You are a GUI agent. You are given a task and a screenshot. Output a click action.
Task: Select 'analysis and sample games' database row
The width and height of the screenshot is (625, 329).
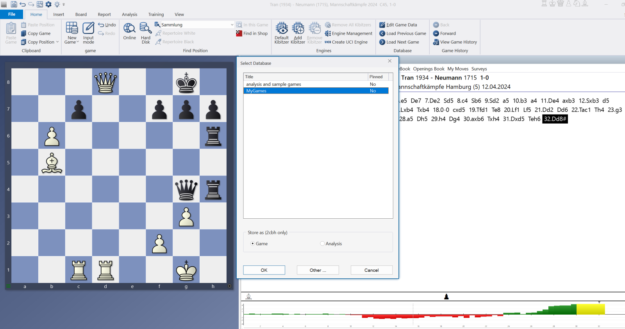pyautogui.click(x=273, y=84)
